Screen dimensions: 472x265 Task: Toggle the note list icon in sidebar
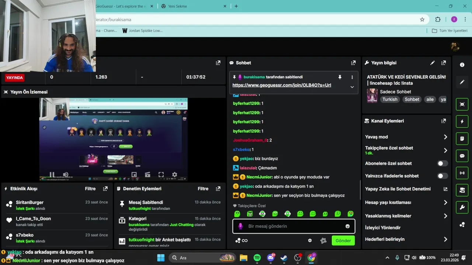462,139
